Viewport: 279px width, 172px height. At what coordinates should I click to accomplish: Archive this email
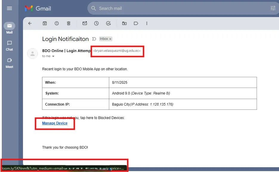pos(45,23)
